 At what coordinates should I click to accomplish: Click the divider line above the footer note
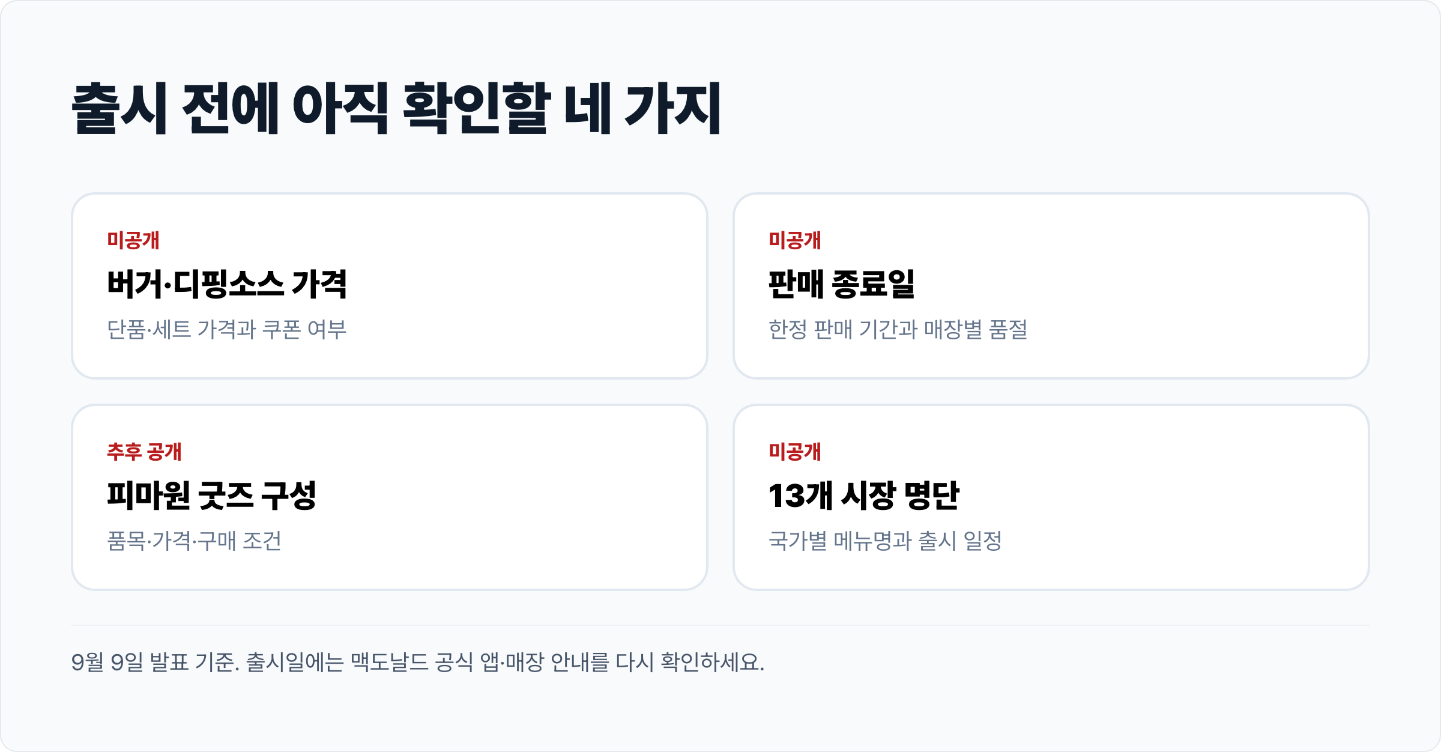pos(720,625)
